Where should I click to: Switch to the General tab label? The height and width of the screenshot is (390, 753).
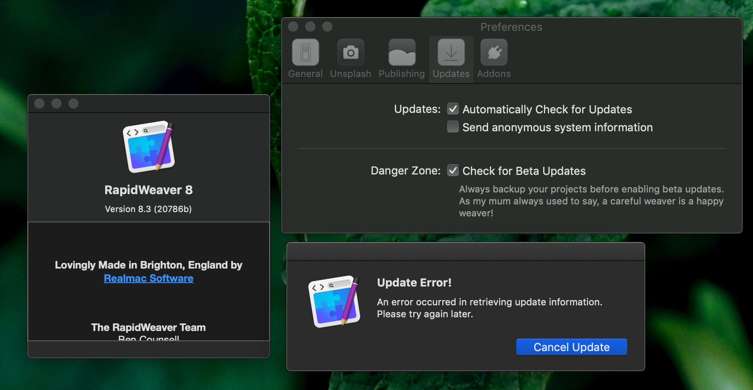point(305,74)
